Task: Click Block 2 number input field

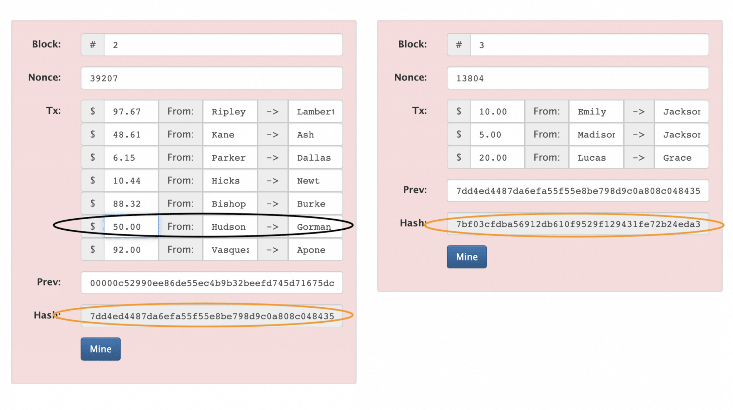Action: tap(223, 45)
